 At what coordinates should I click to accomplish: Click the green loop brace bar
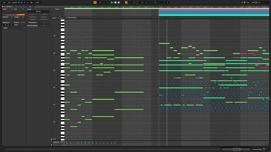[x=167, y=8]
